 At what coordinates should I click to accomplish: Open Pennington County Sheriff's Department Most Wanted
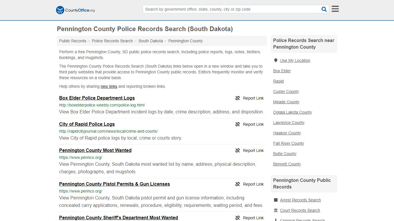tap(119, 218)
